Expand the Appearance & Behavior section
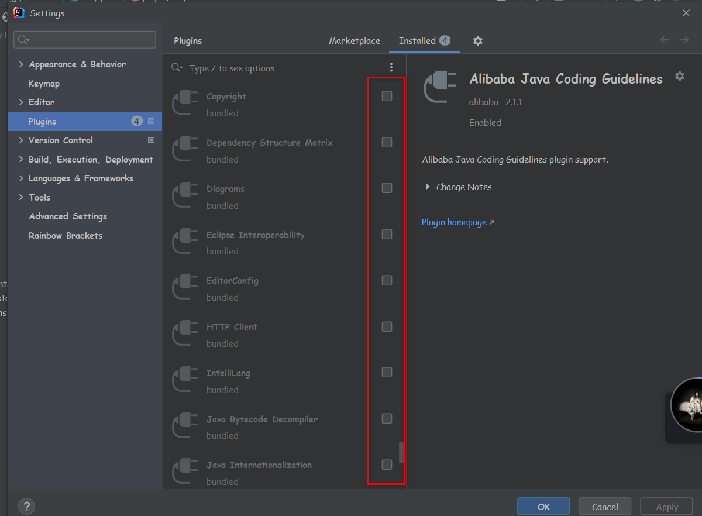Screen dimensions: 702x516 pos(21,64)
